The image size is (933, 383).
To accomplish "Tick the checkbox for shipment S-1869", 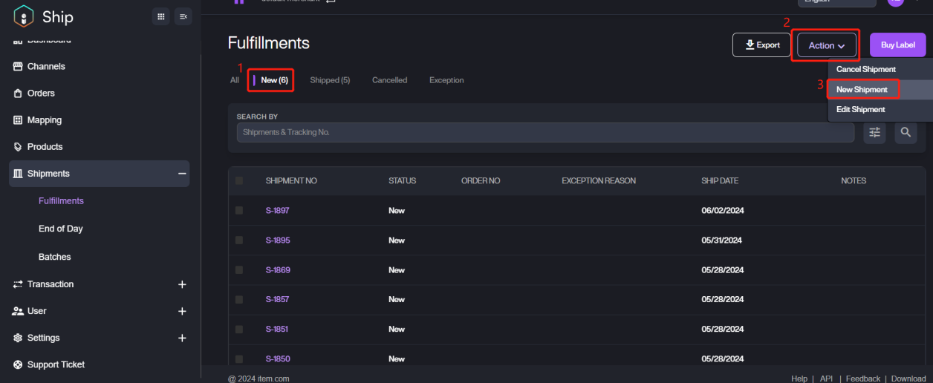I will (x=239, y=270).
